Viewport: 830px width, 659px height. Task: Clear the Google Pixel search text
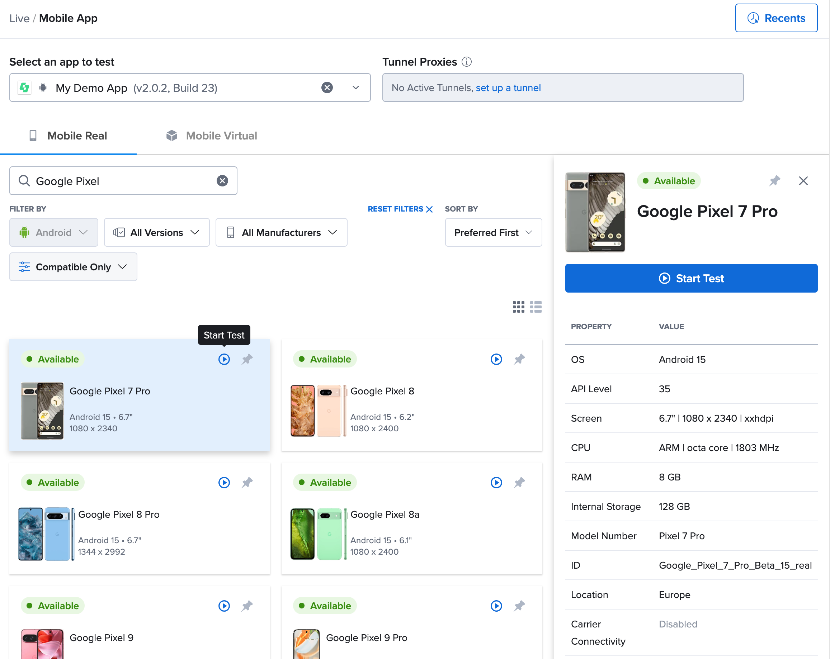click(x=222, y=181)
